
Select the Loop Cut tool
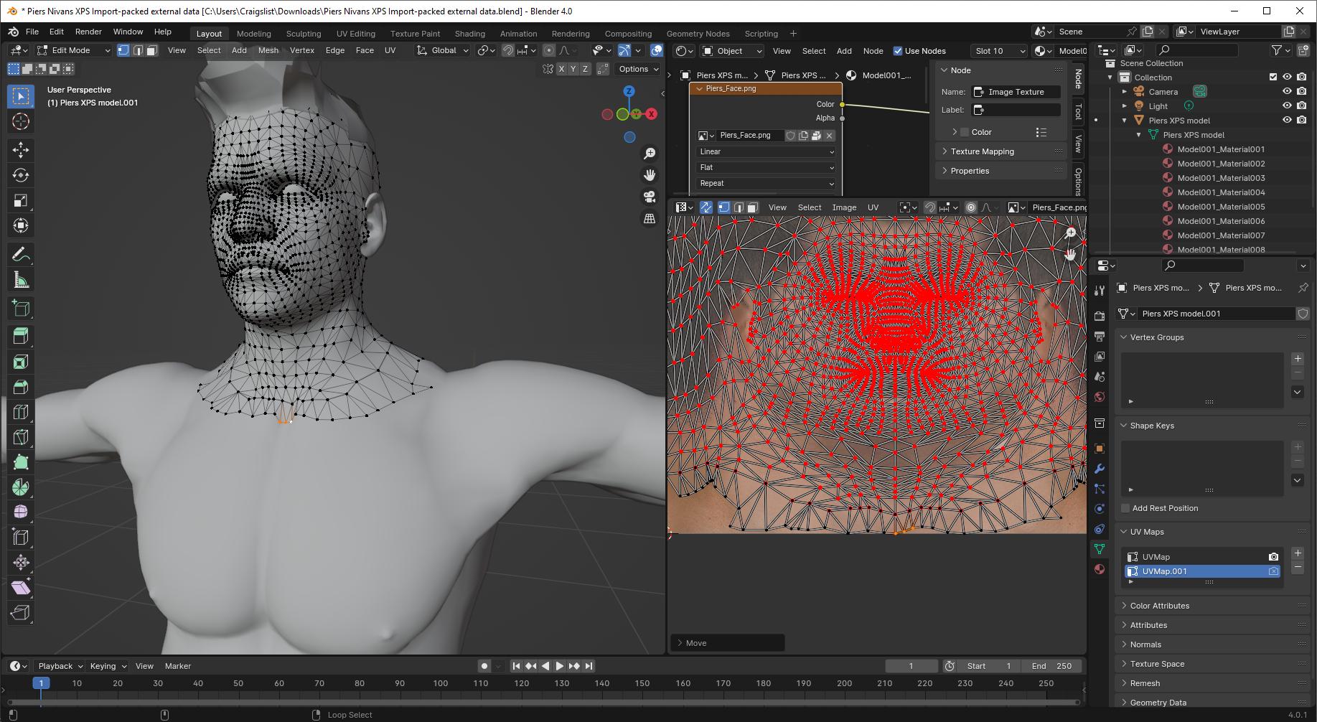[x=21, y=412]
